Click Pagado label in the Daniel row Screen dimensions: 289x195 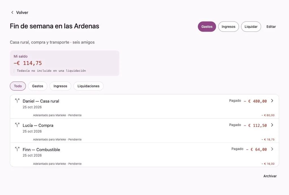pos(235,100)
